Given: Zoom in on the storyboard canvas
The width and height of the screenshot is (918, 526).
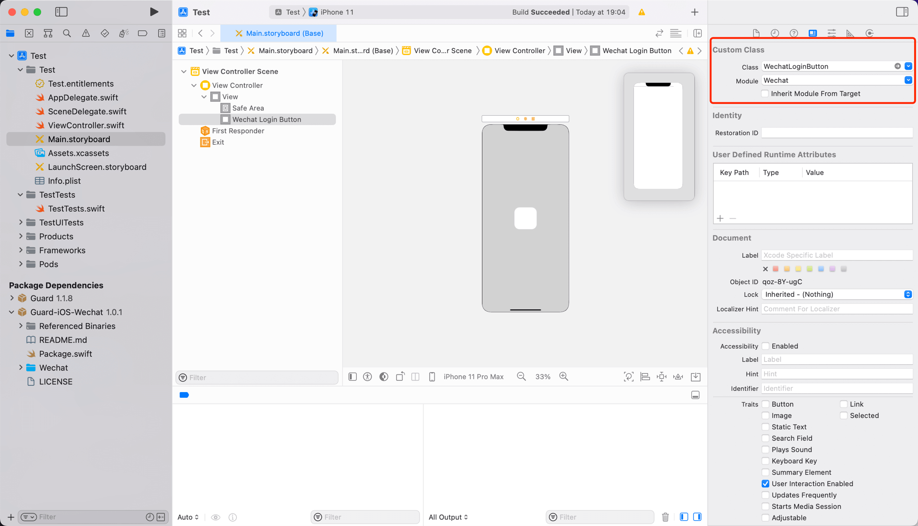Looking at the screenshot, I should [x=564, y=377].
